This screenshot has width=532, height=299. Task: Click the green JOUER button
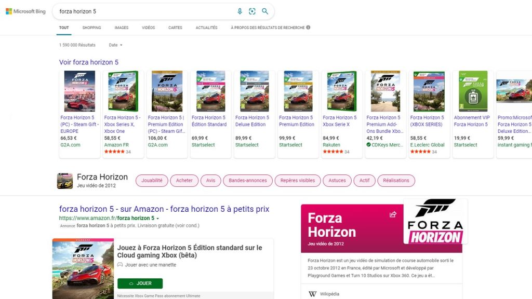[x=140, y=283]
